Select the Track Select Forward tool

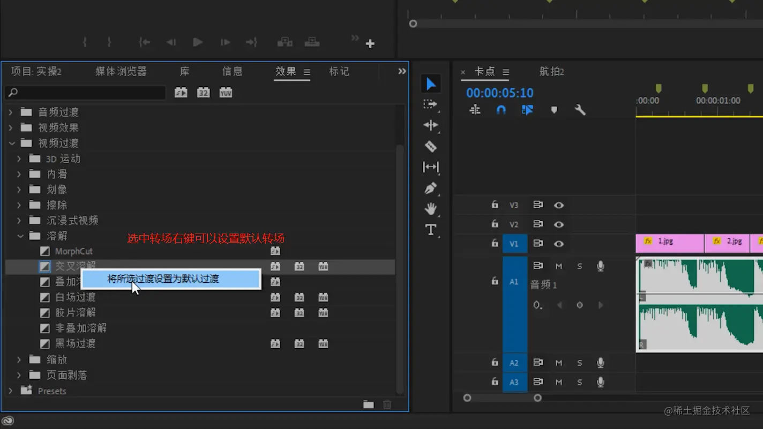point(430,104)
